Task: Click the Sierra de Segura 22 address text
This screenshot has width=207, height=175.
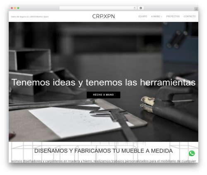Action: 30,17
